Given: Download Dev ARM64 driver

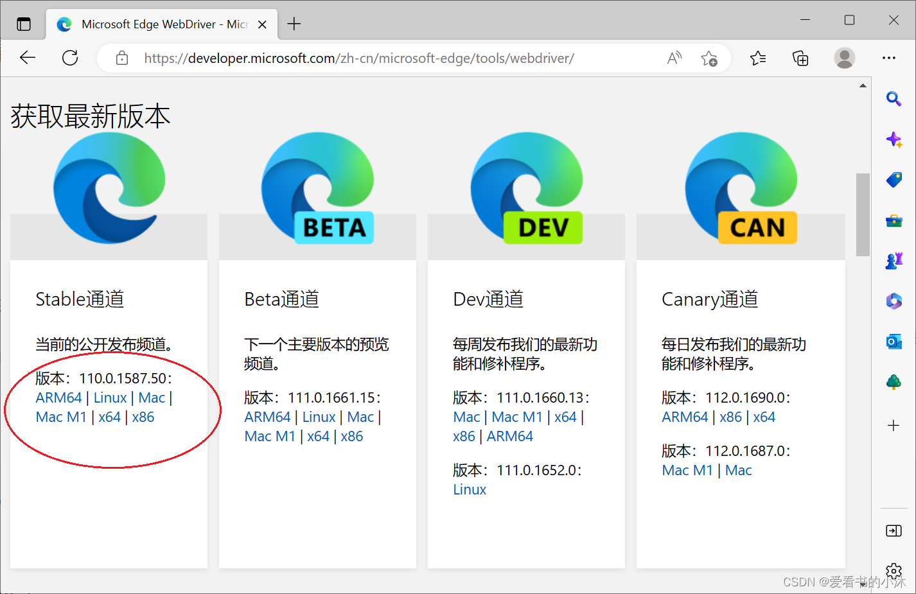Looking at the screenshot, I should click(x=510, y=437).
